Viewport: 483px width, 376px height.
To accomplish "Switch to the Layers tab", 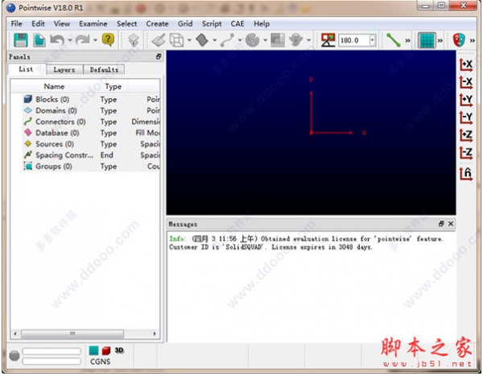I will (64, 70).
